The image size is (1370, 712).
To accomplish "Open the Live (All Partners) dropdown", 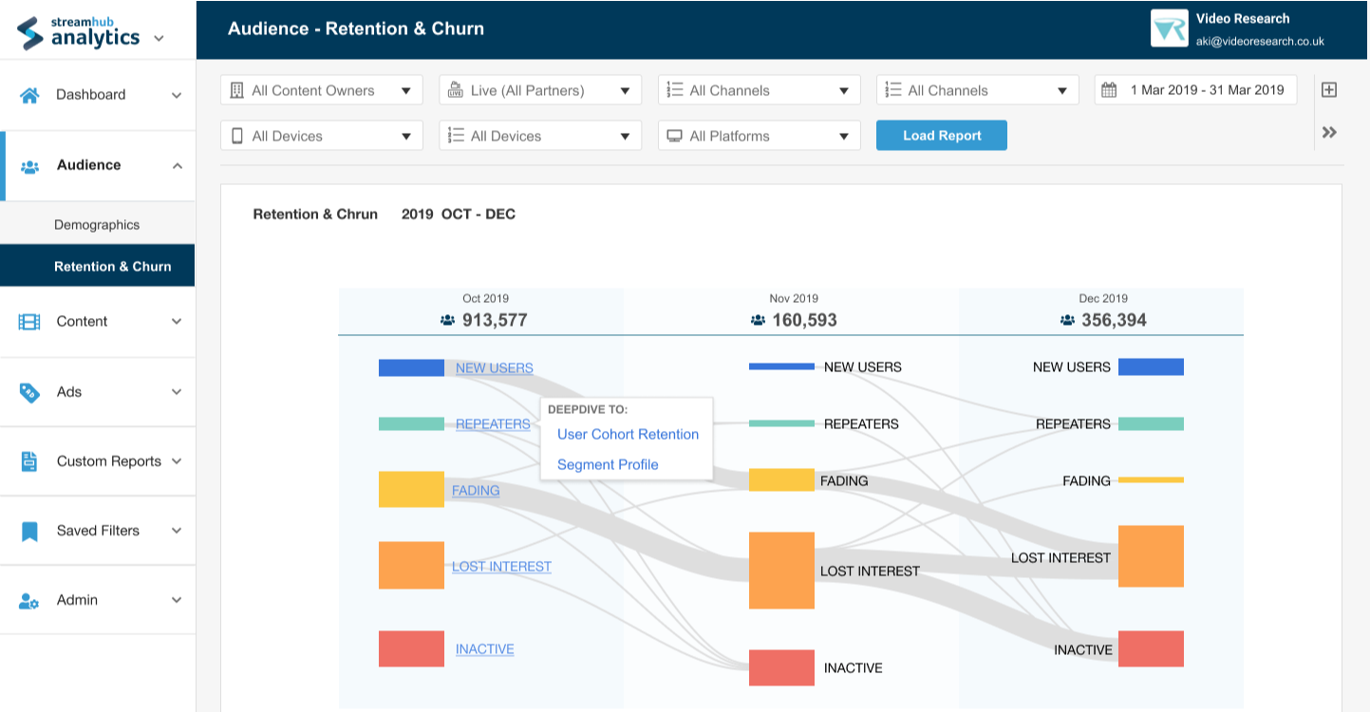I will (540, 90).
